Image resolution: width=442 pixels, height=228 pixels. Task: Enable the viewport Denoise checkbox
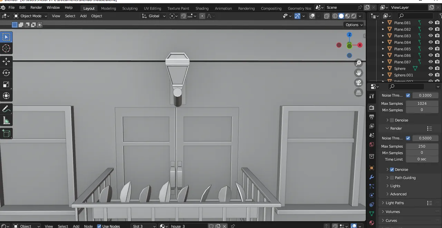(x=392, y=120)
